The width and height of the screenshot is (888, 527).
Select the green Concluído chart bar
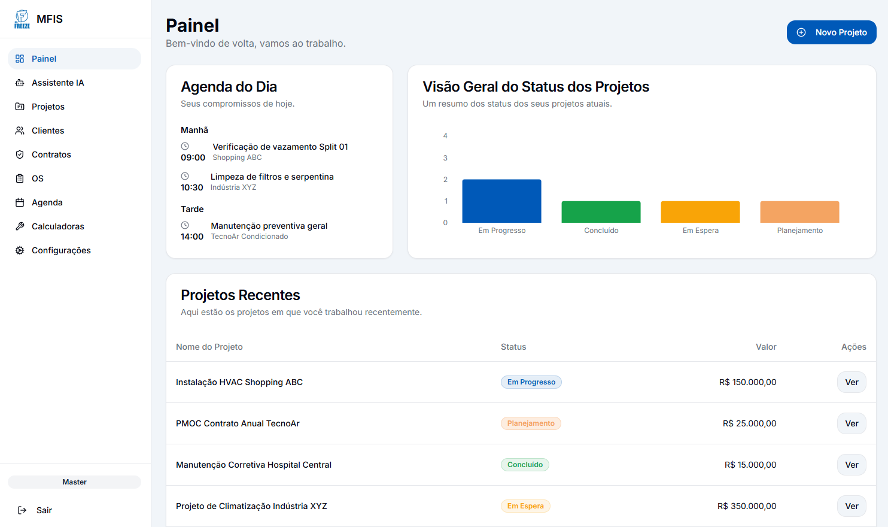[x=601, y=212]
